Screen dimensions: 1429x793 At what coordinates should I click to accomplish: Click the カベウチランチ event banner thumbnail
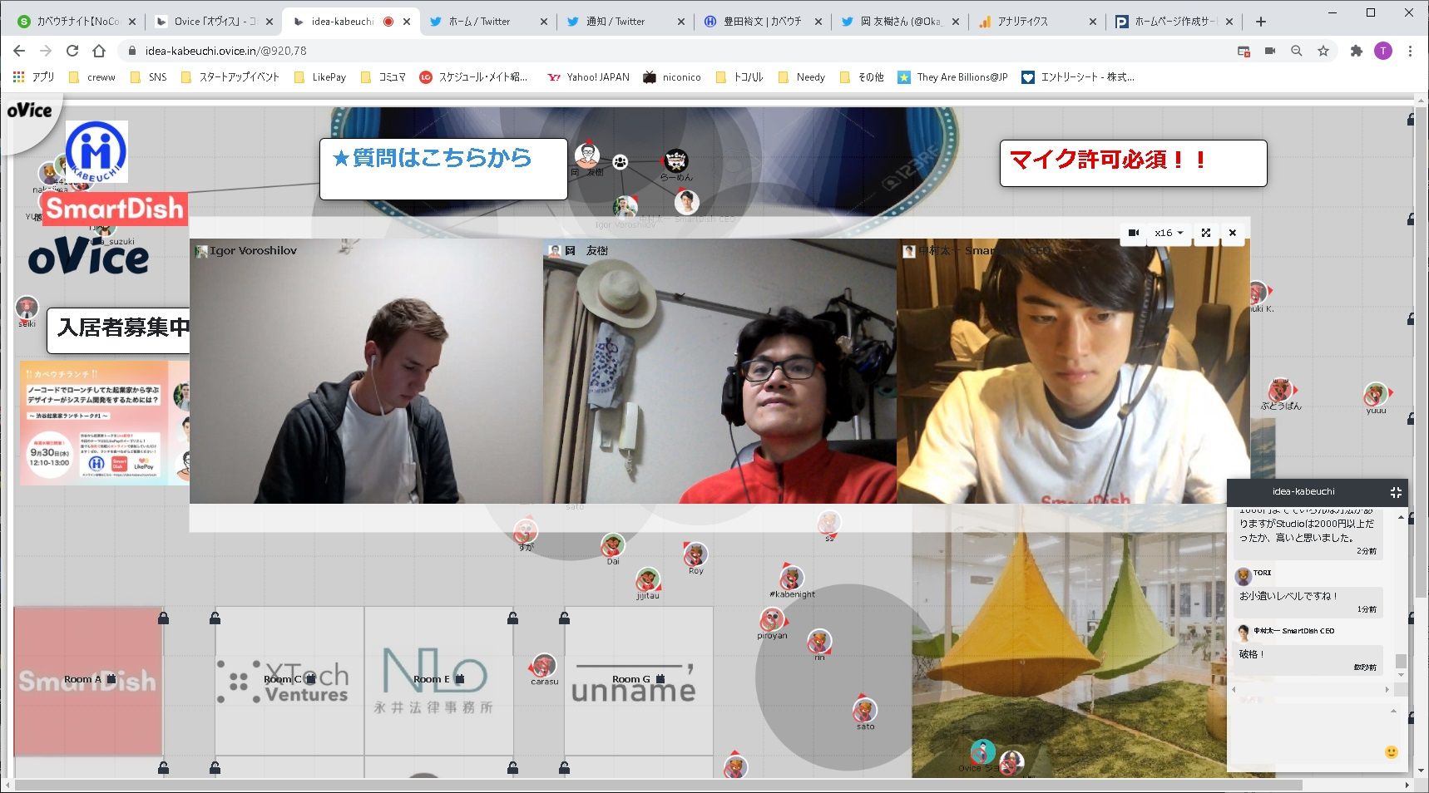(x=105, y=423)
